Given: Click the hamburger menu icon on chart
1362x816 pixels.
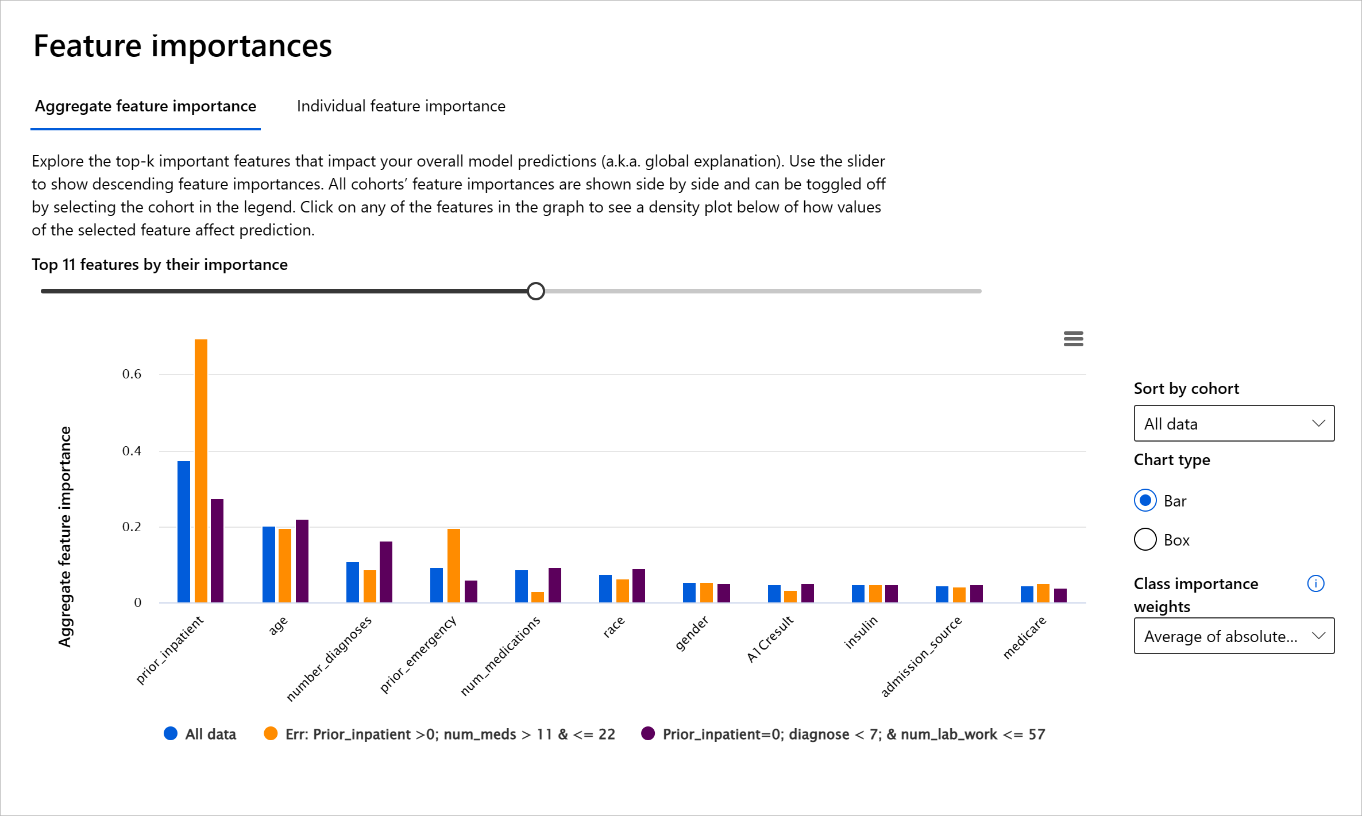Looking at the screenshot, I should (x=1074, y=340).
